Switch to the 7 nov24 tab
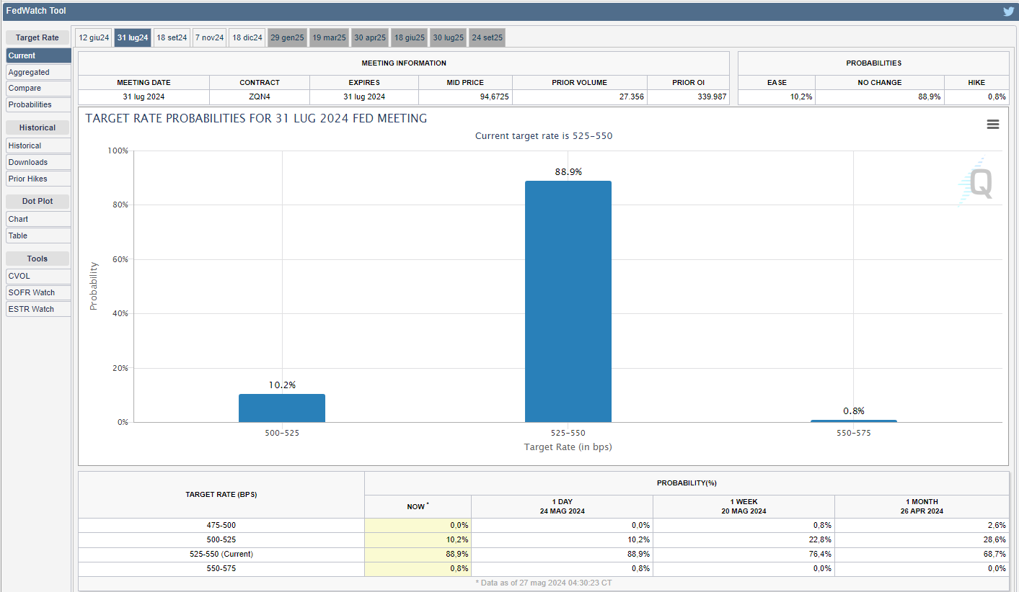The image size is (1019, 592). (209, 37)
